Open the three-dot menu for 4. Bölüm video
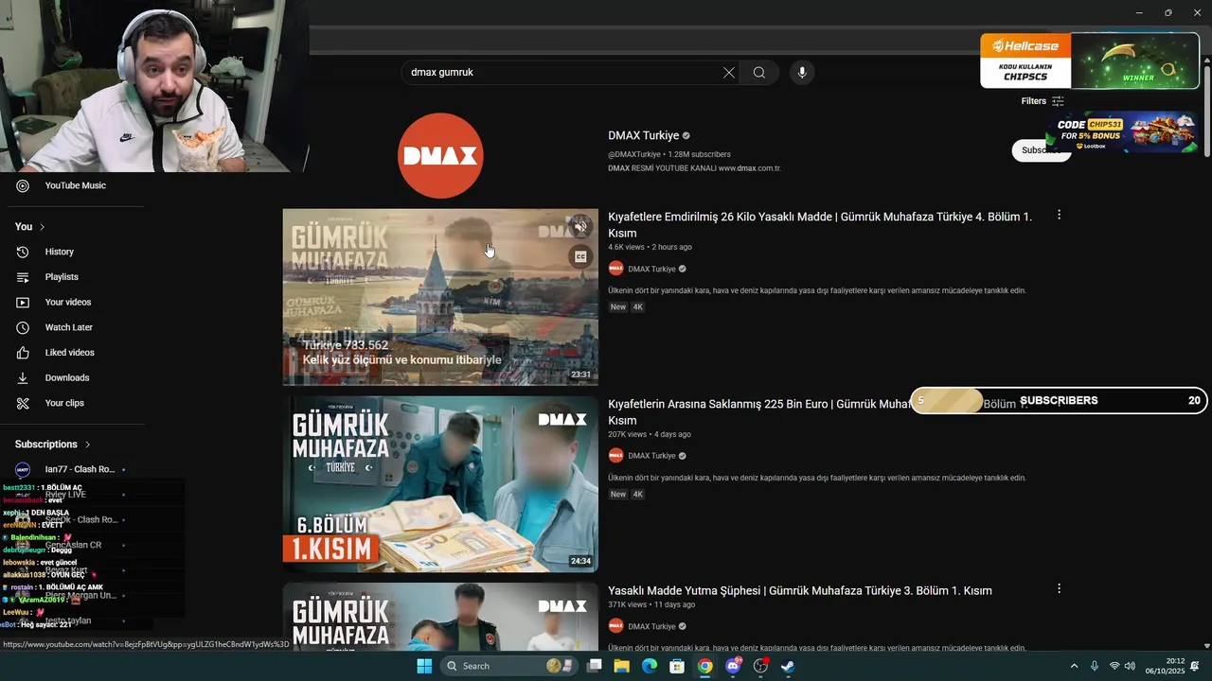The height and width of the screenshot is (681, 1212). pos(1059,215)
